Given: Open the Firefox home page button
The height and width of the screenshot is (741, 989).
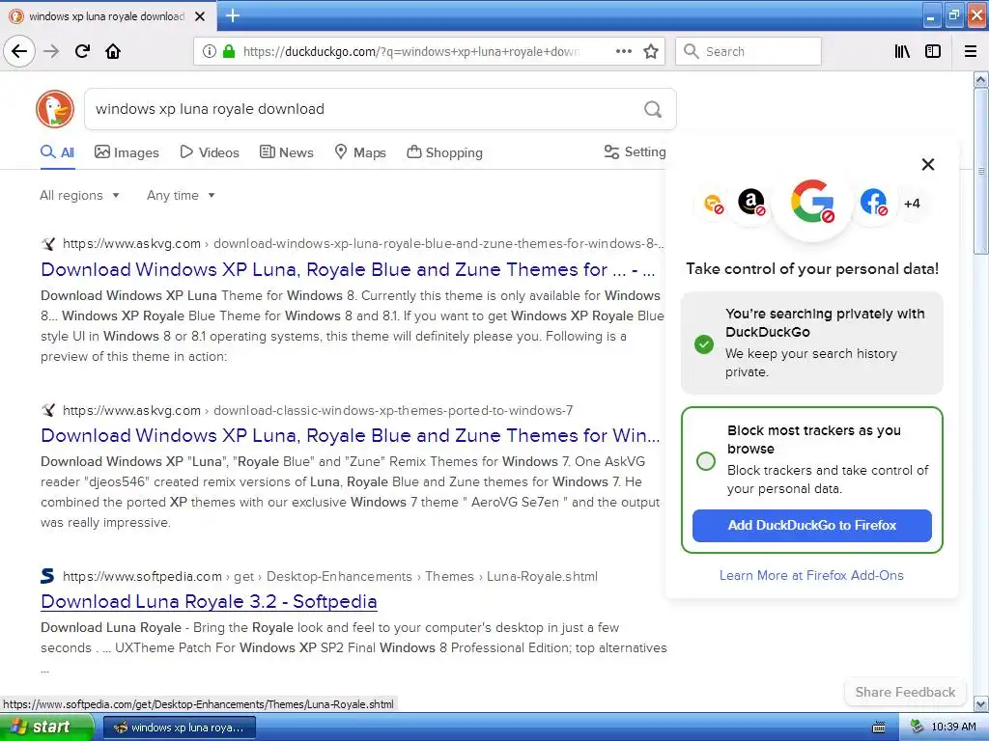Looking at the screenshot, I should click(113, 51).
